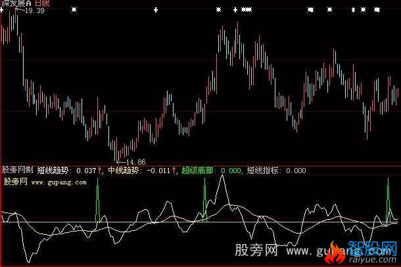This screenshot has height=267, width=401.
Task: Click the green 超级底部 0.000 readout
Action: click(x=211, y=171)
